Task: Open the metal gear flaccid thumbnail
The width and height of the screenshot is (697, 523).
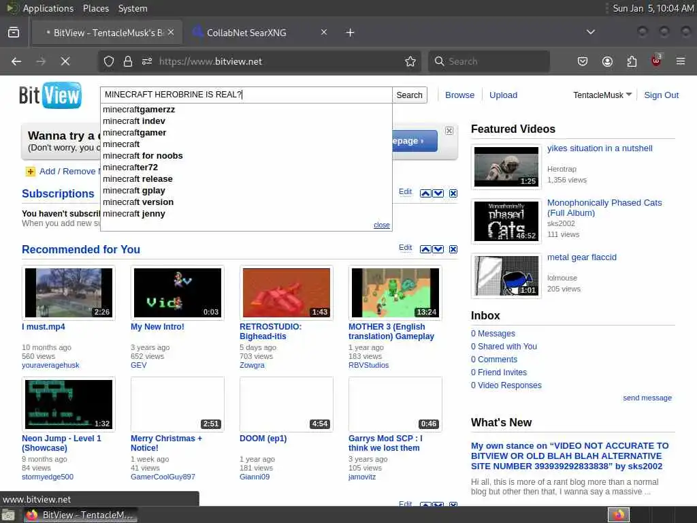Action: coord(506,276)
